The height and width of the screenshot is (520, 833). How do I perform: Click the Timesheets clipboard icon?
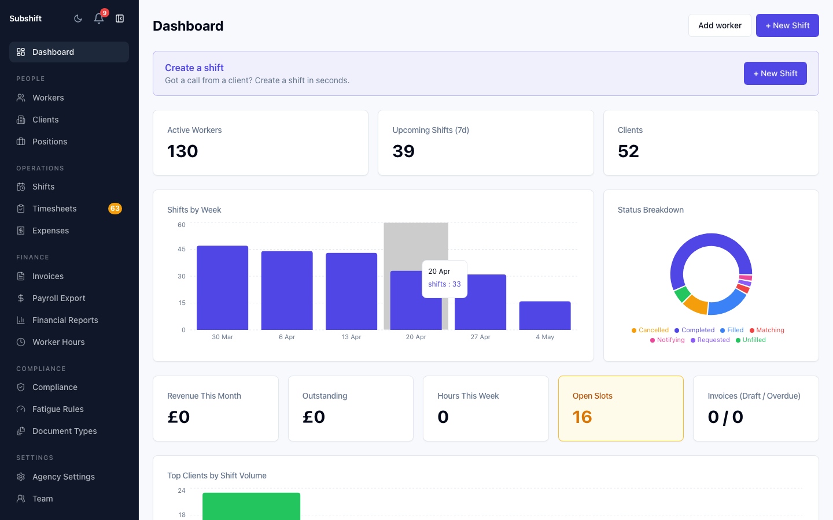pos(21,209)
